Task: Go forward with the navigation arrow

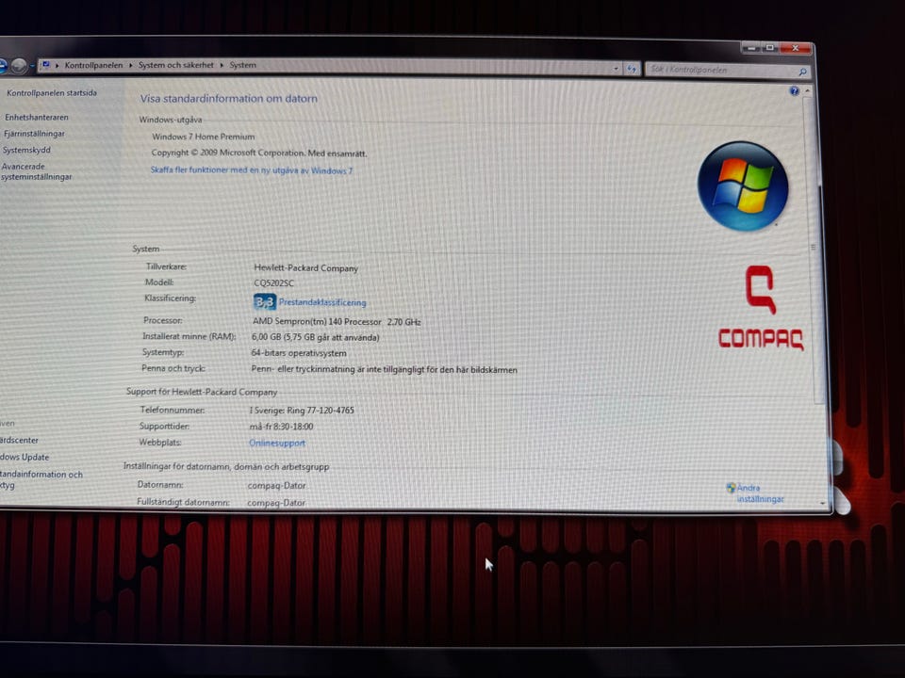Action: pyautogui.click(x=19, y=66)
